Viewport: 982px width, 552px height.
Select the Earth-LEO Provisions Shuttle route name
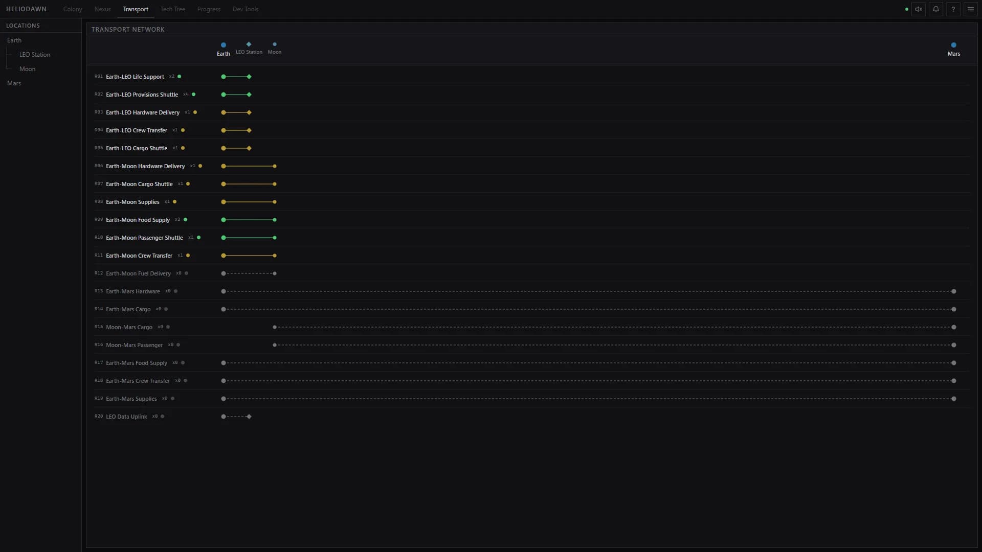(x=142, y=95)
